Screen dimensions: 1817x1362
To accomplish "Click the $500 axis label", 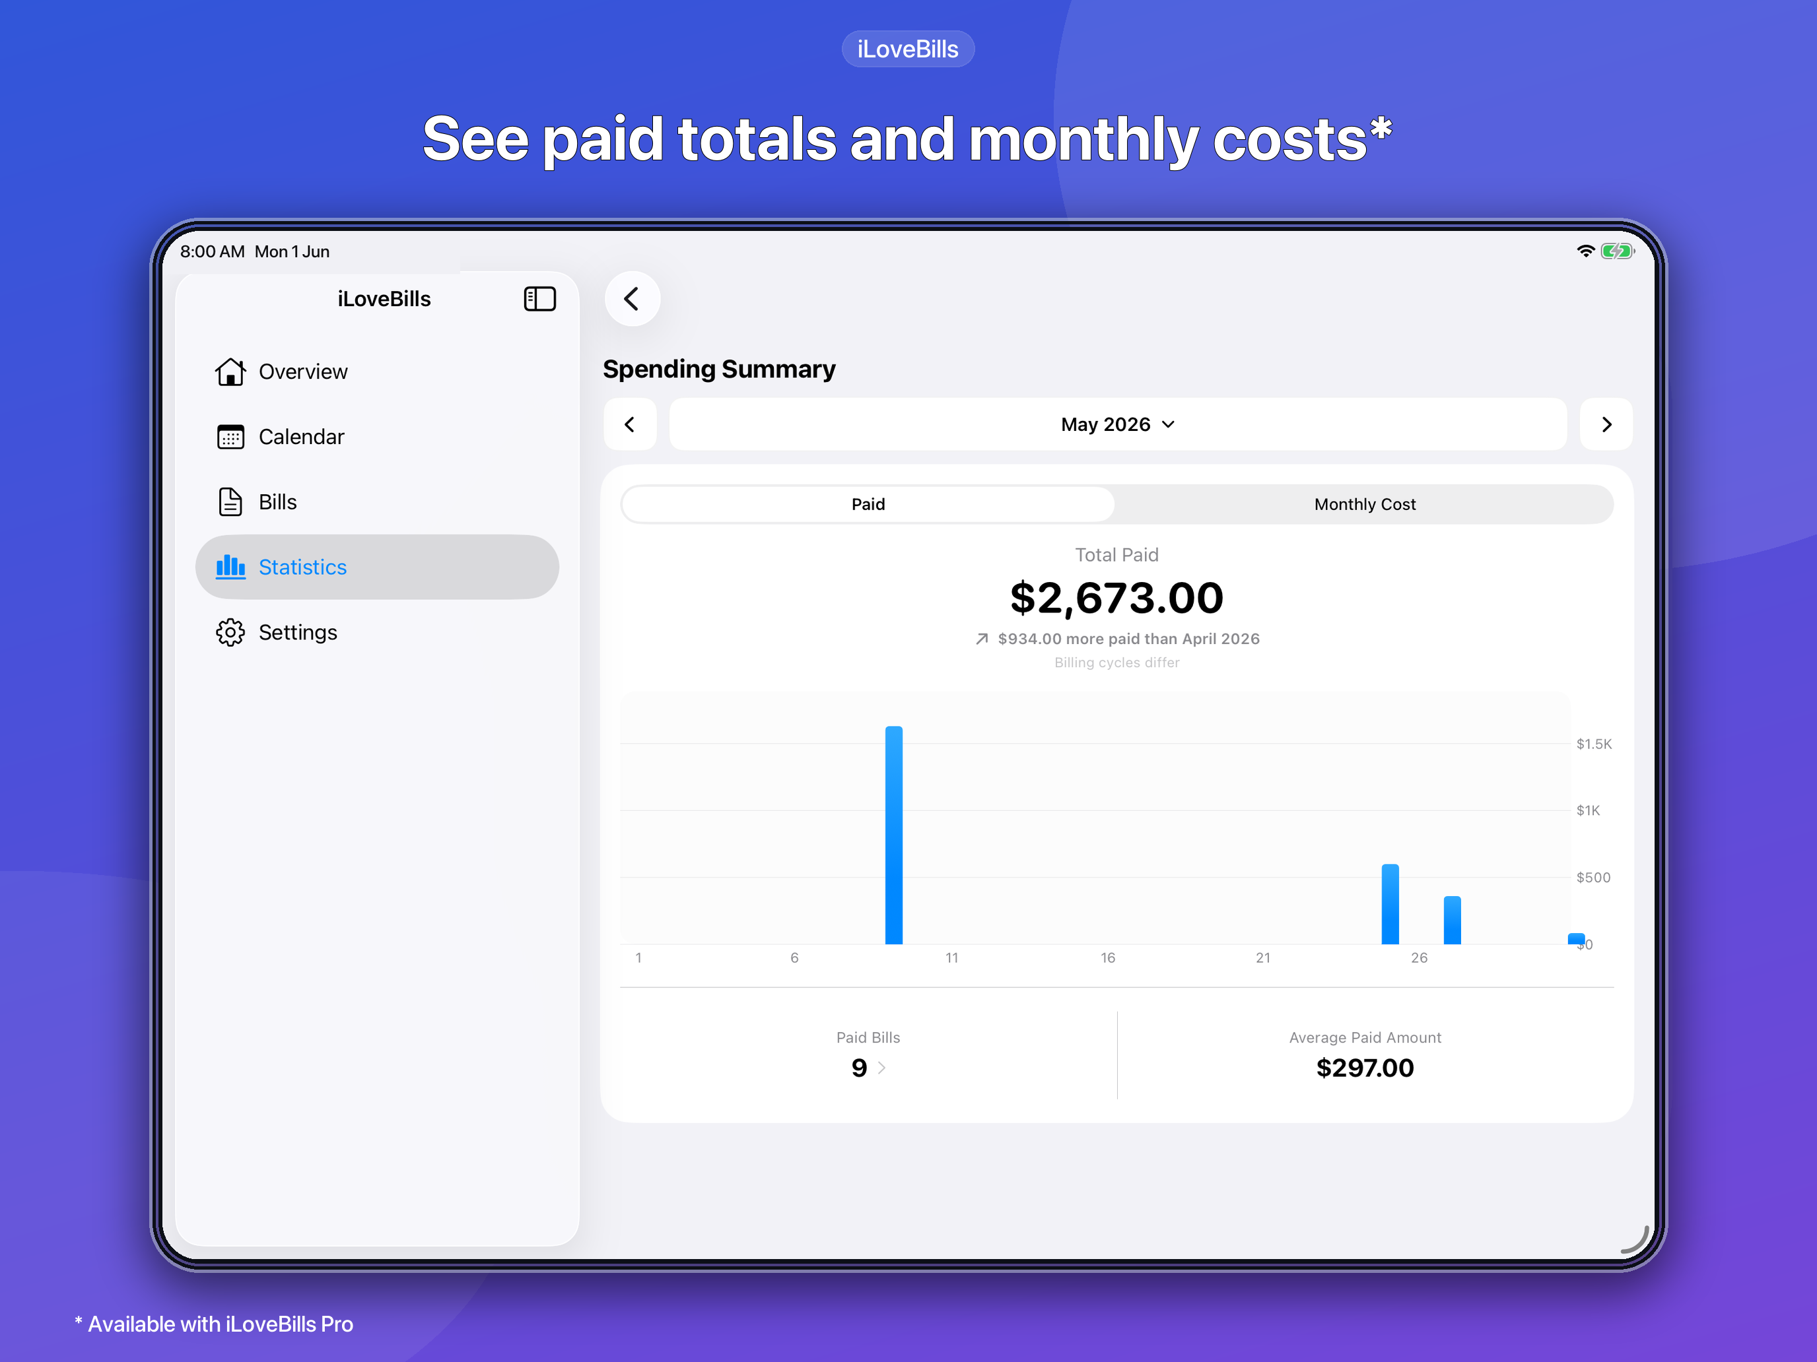I will pyautogui.click(x=1593, y=878).
